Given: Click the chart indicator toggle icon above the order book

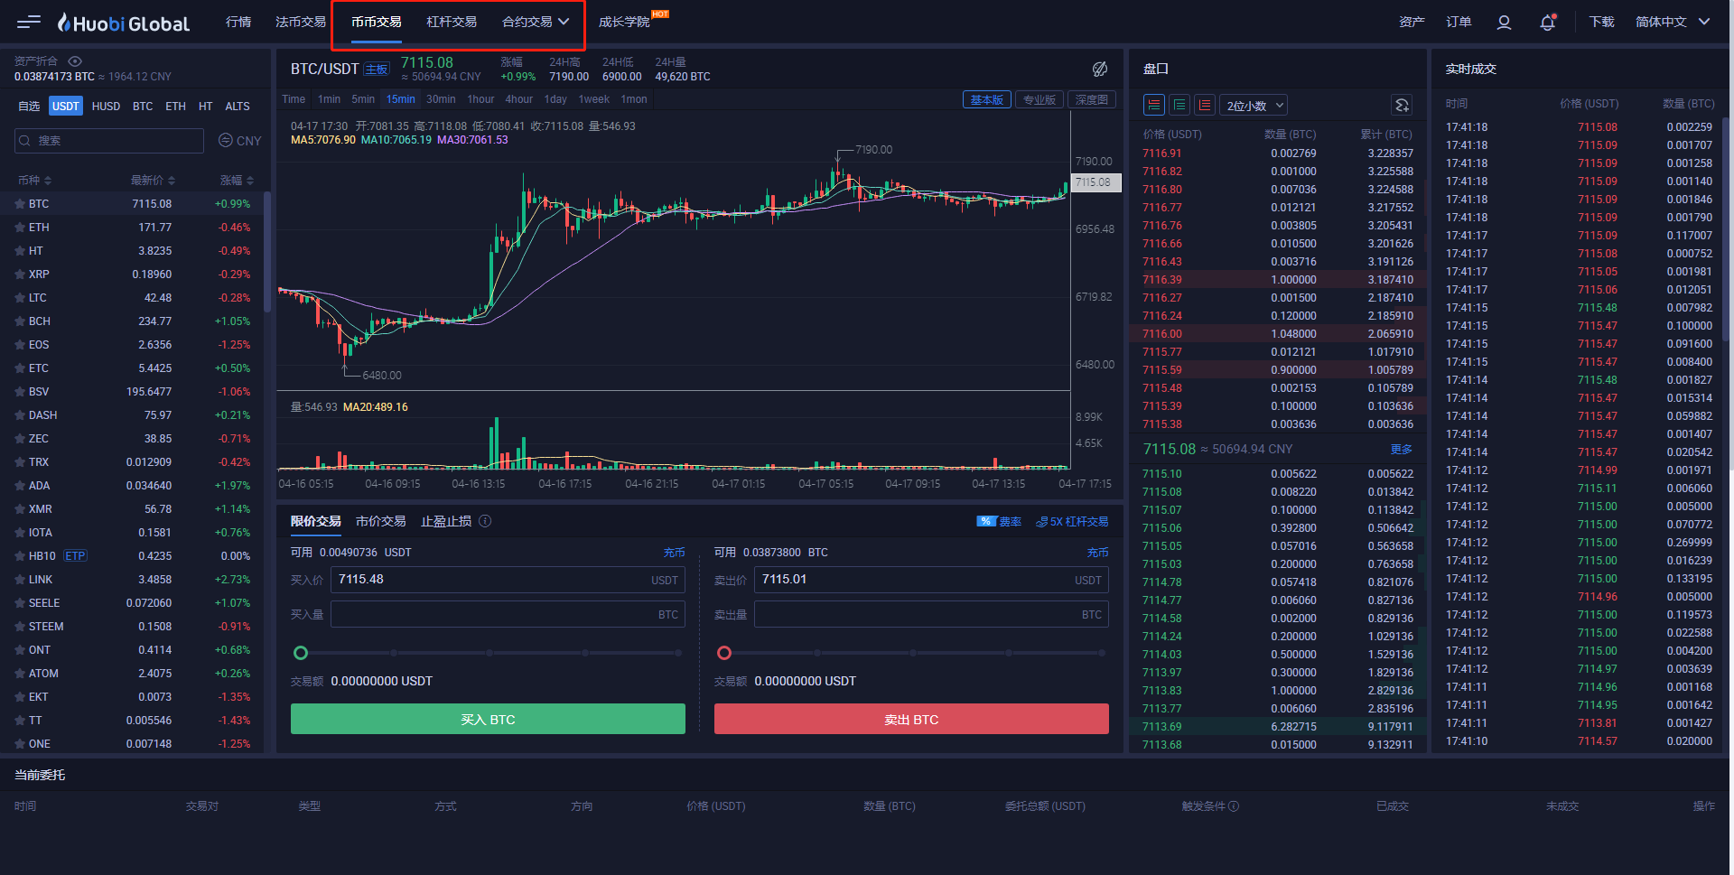Looking at the screenshot, I should pyautogui.click(x=1100, y=69).
